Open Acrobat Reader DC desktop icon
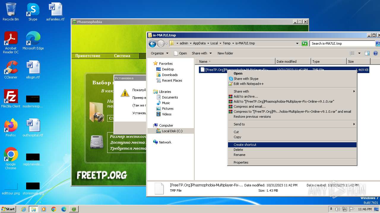The height and width of the screenshot is (213, 380). tap(11, 43)
